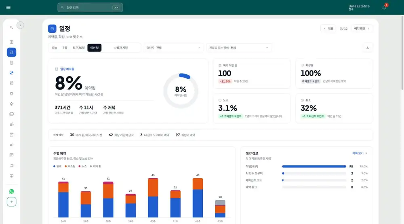The height and width of the screenshot is (224, 404).
Task: Open the WhatsApp icon in sidebar
Action: (x=11, y=191)
